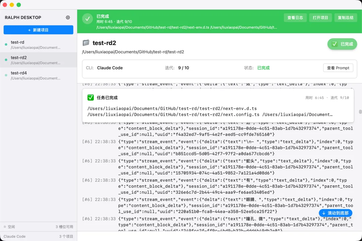Open settings via the gear icon

click(x=68, y=17)
